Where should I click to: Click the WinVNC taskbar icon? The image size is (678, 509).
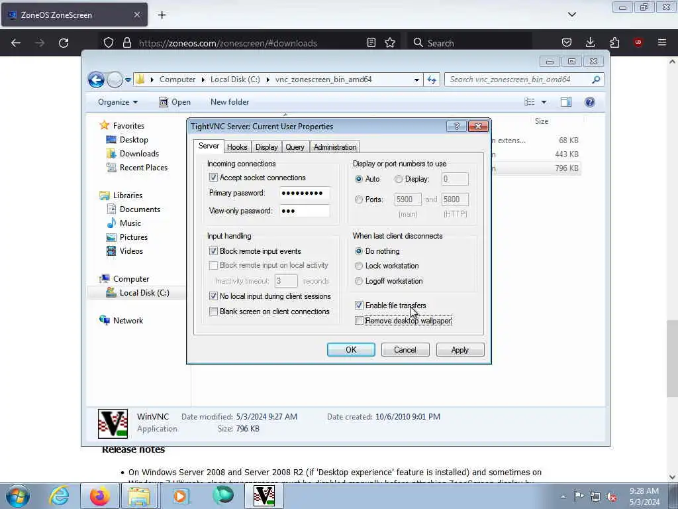pos(264,496)
